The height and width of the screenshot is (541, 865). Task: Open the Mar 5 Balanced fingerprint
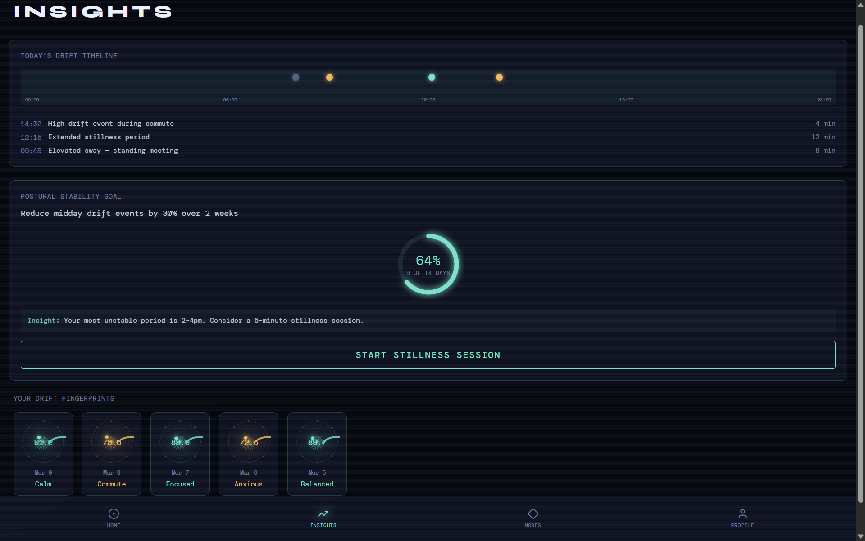click(317, 454)
